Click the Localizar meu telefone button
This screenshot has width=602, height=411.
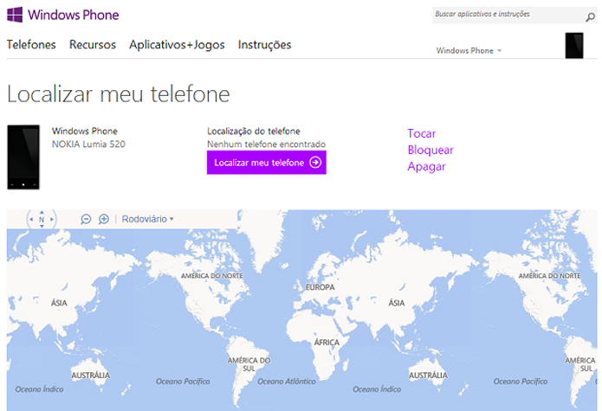tap(267, 163)
